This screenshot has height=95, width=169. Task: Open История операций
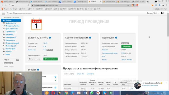point(12,43)
